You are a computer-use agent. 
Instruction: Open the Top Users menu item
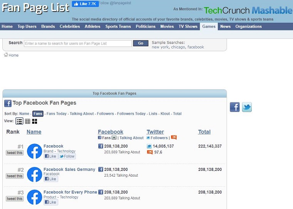coord(27,26)
